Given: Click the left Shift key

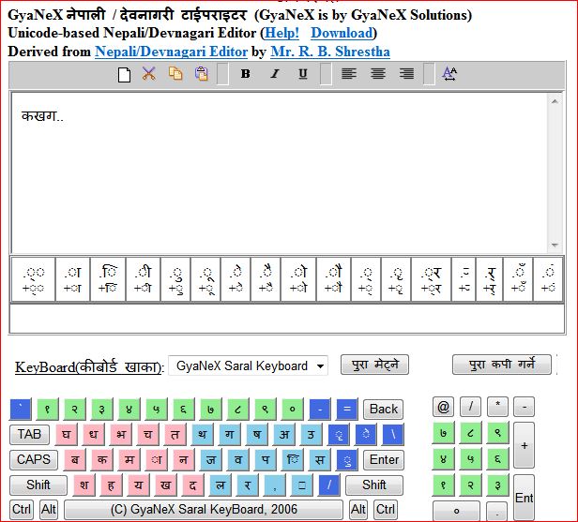Looking at the screenshot, I should 38,485.
